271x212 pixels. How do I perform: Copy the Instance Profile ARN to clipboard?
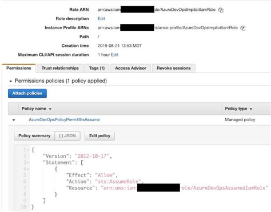[243, 28]
